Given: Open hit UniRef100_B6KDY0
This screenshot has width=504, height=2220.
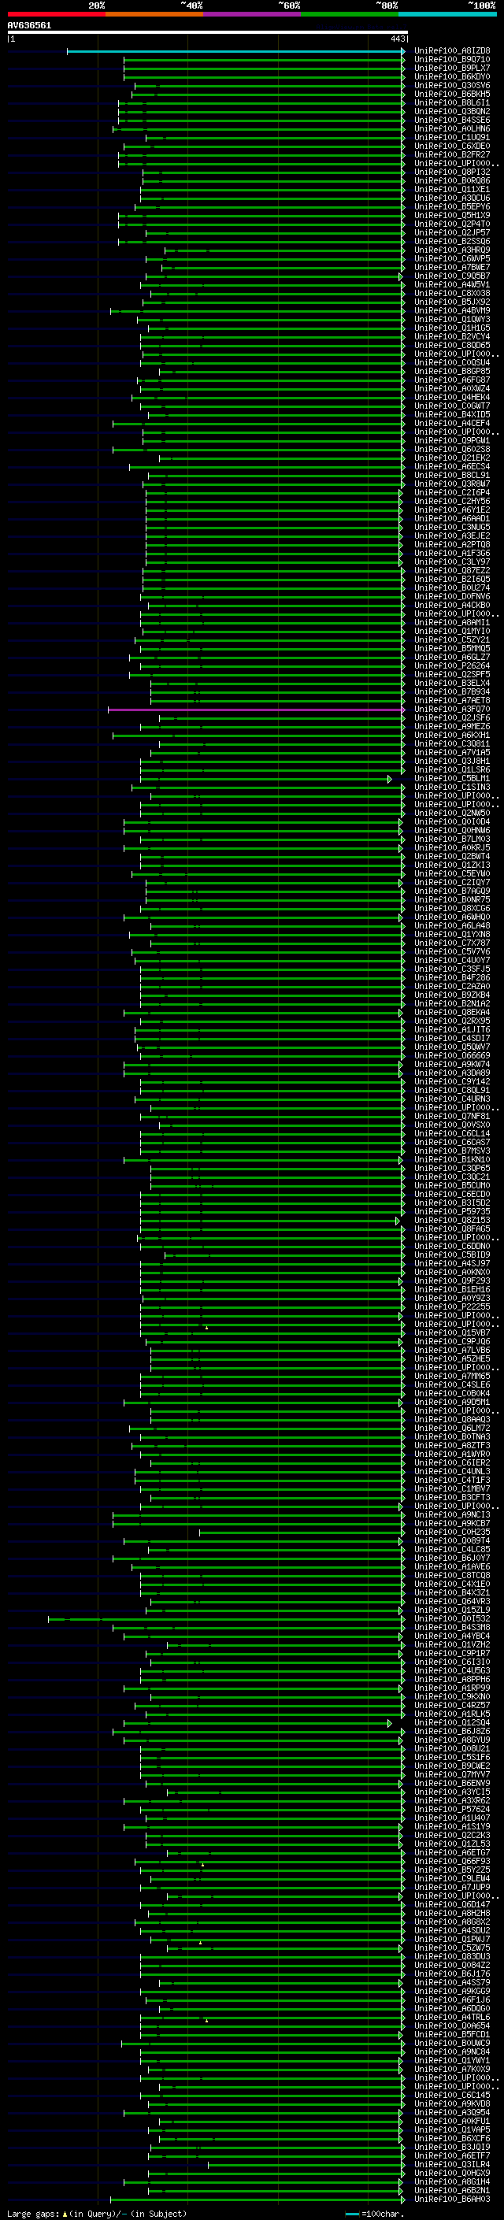Looking at the screenshot, I should click(x=452, y=76).
